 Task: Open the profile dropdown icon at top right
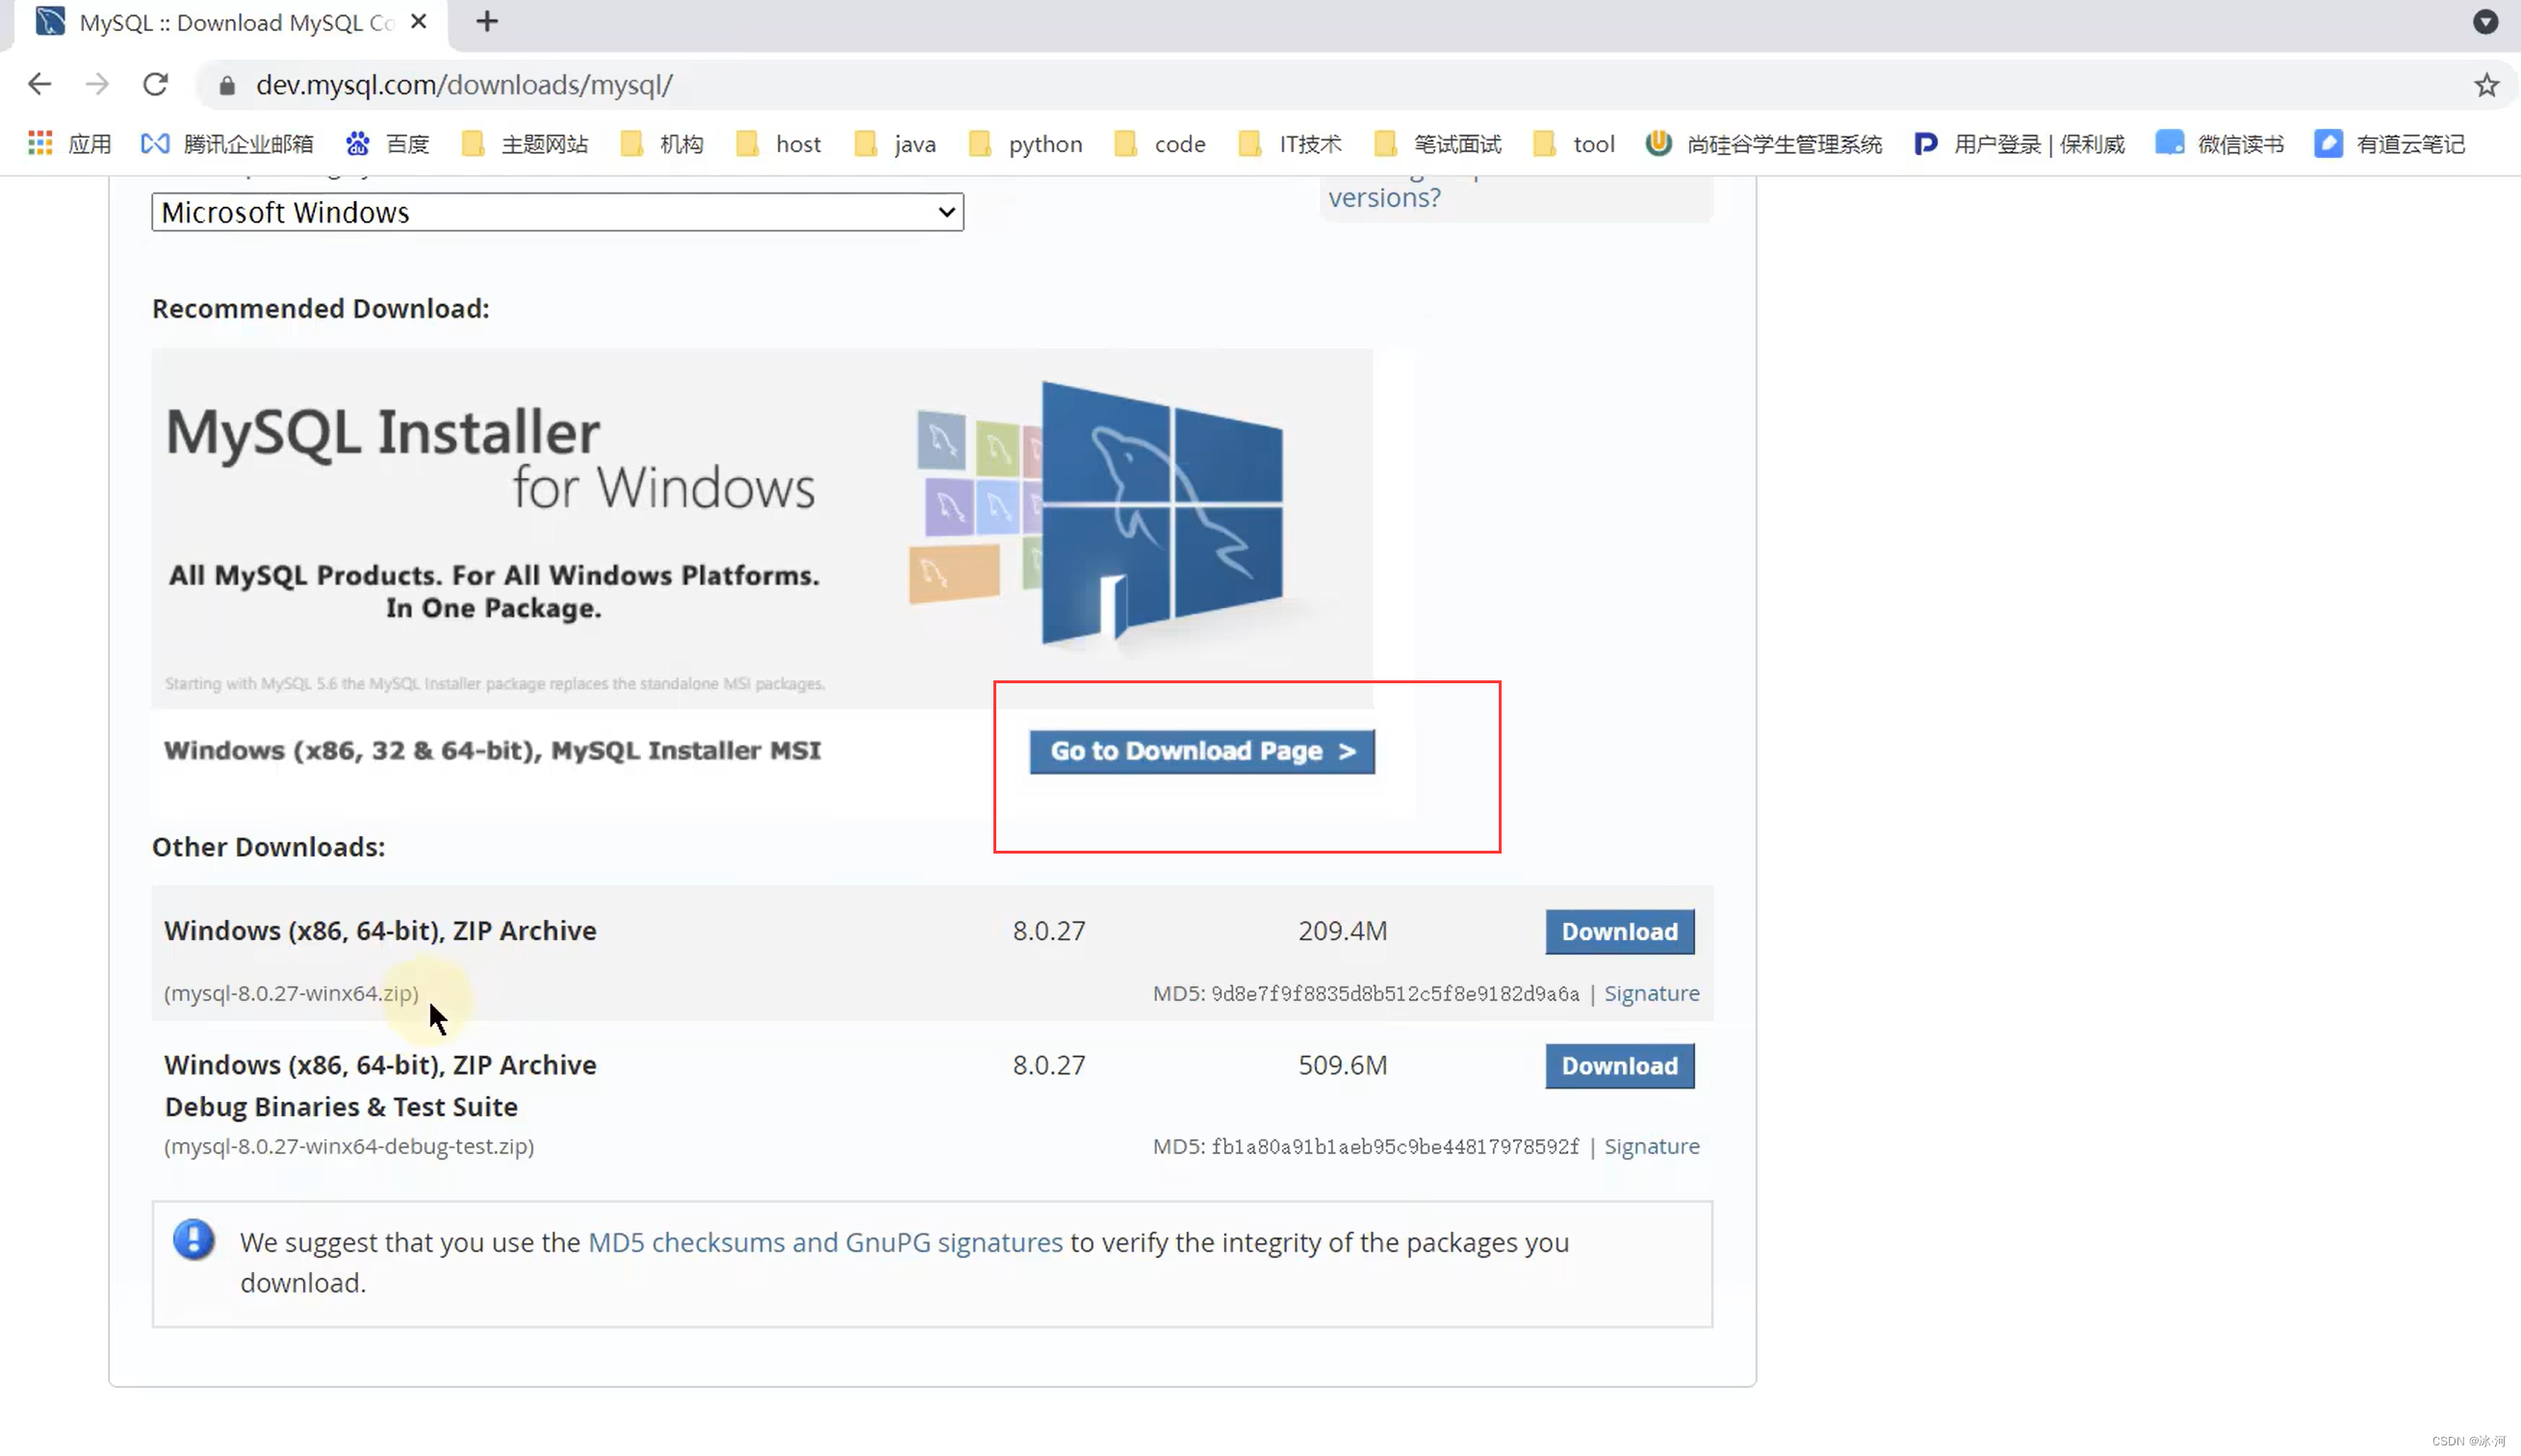2485,22
